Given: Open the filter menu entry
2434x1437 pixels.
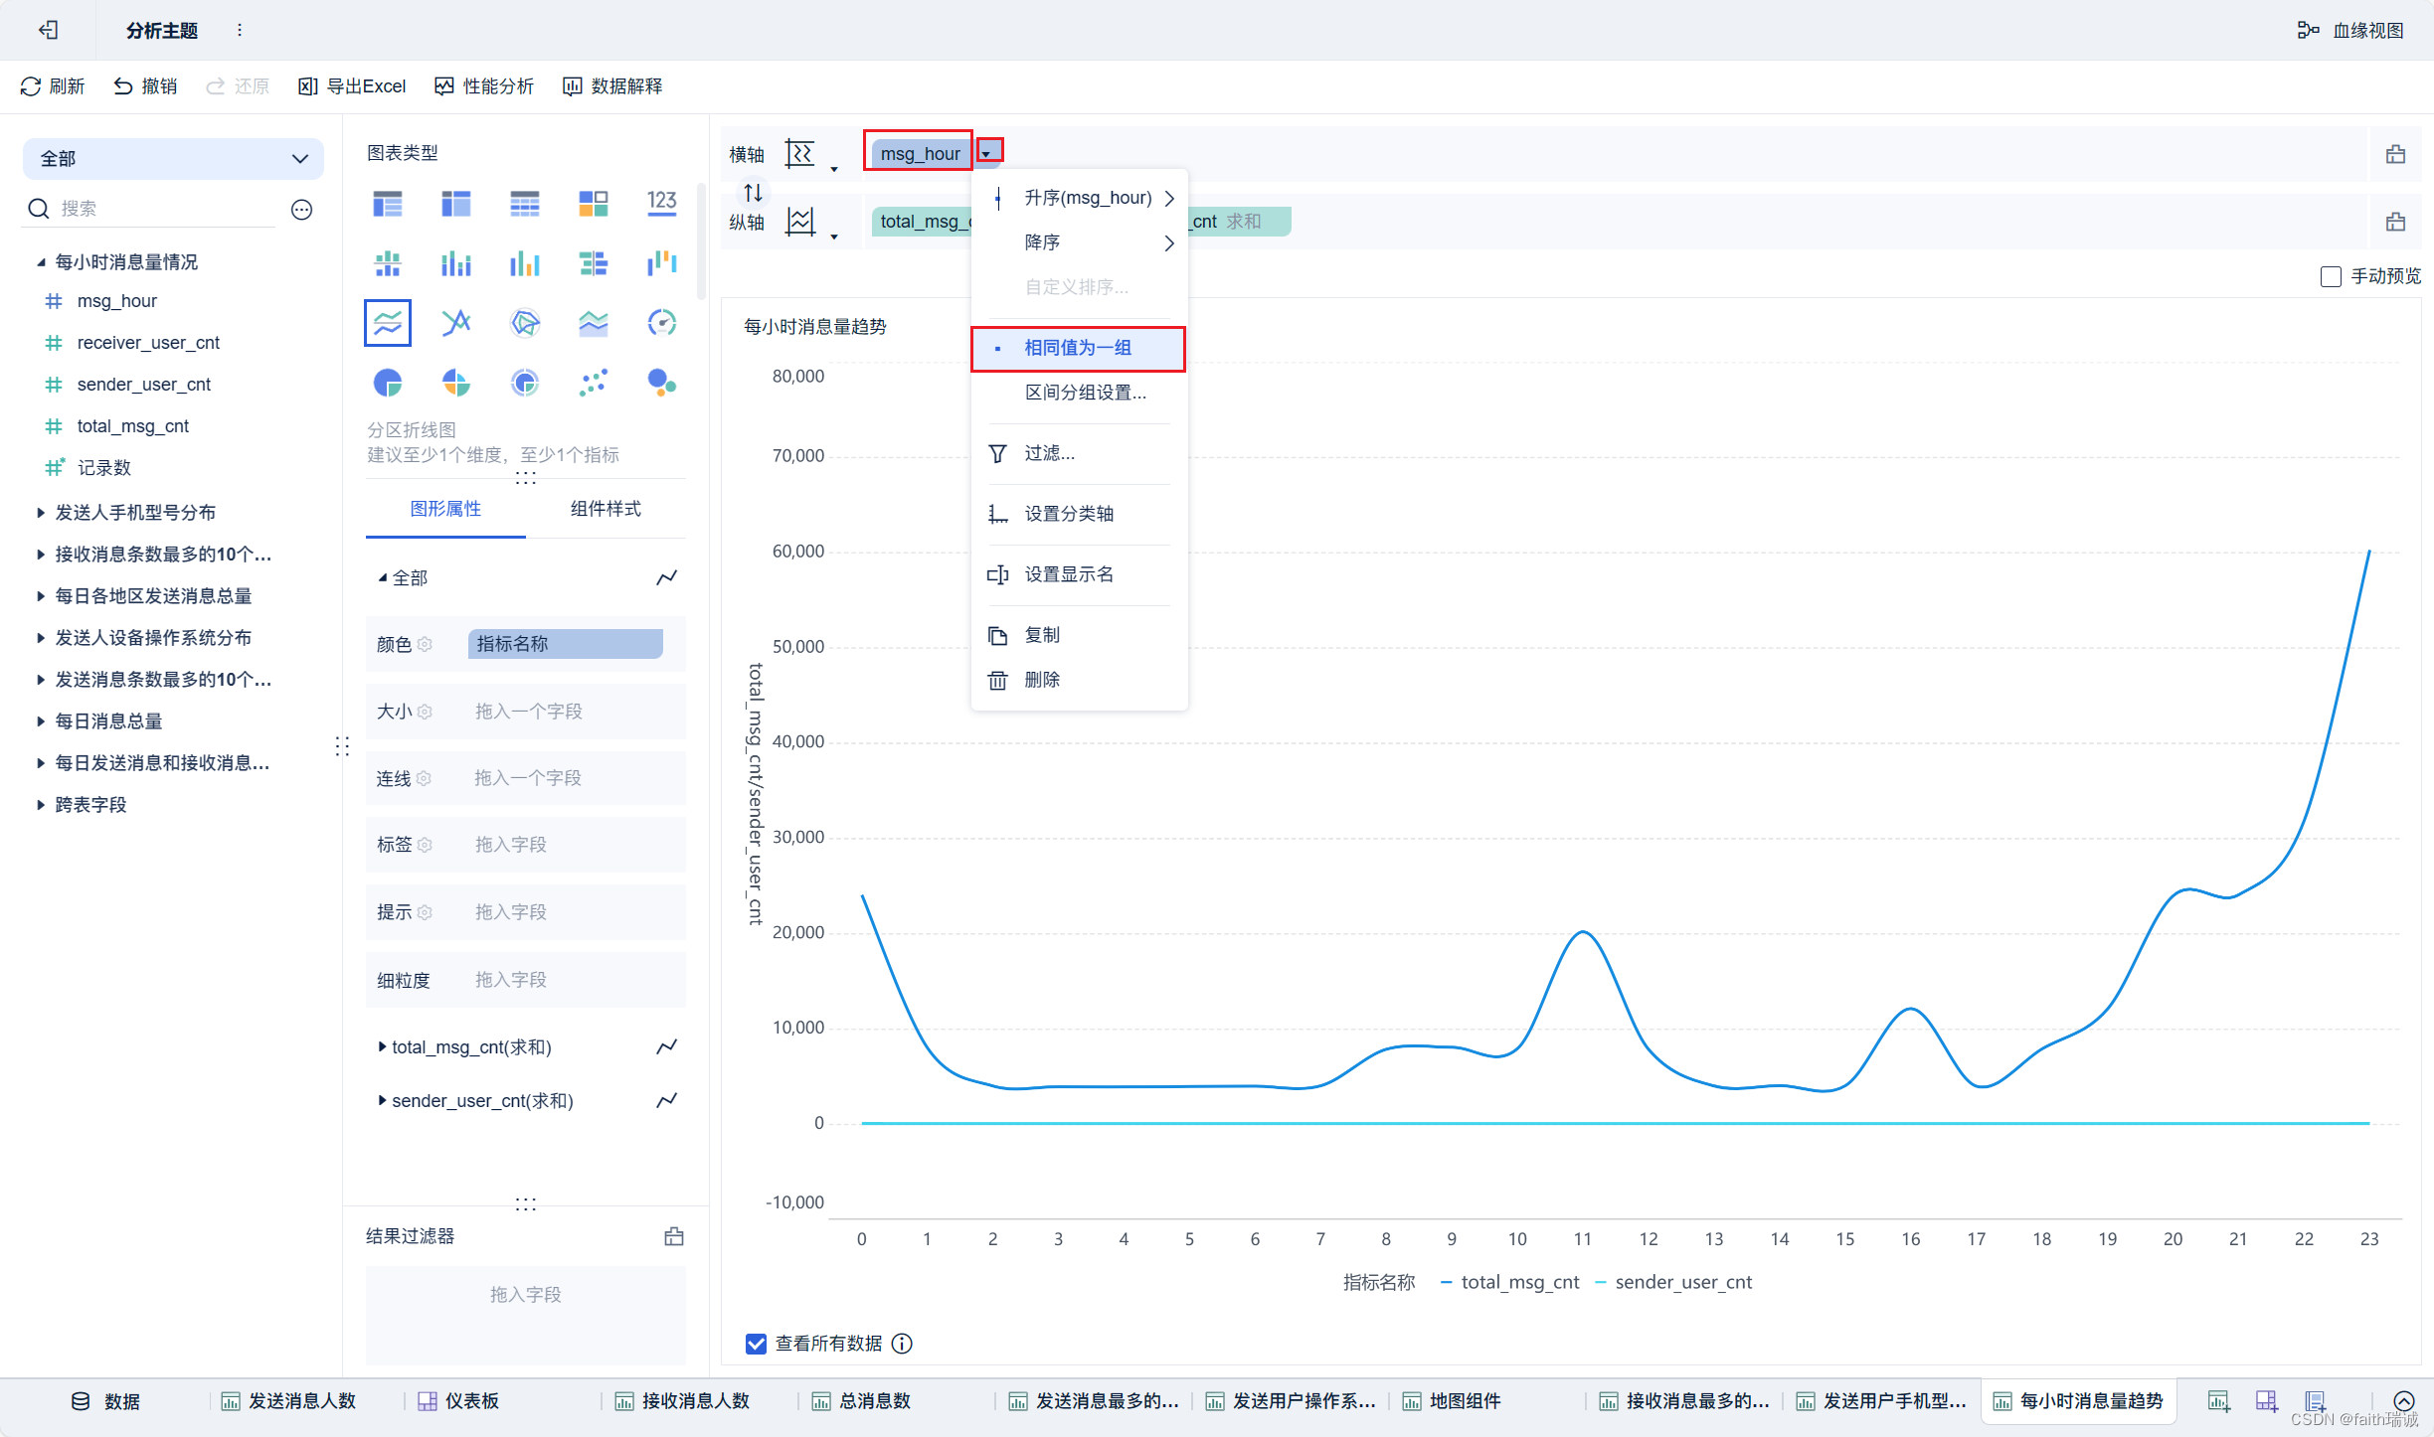Looking at the screenshot, I should (1049, 453).
